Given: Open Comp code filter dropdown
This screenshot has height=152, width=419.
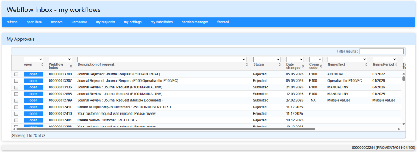Looking at the screenshot, I should click(x=316, y=59).
